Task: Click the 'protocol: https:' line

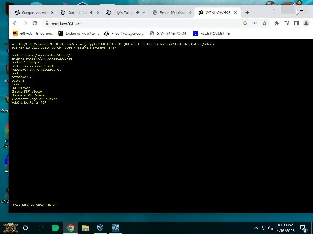Action: pyautogui.click(x=26, y=62)
